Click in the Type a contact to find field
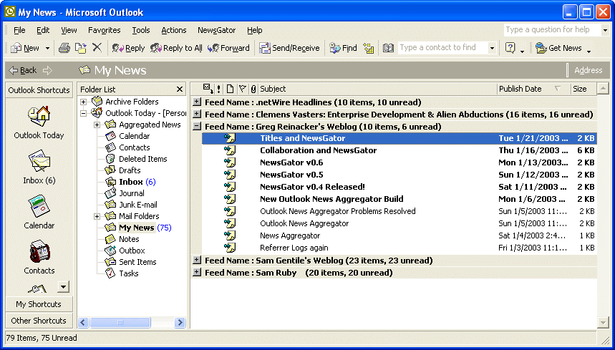Image resolution: width=615 pixels, height=350 pixels. 443,48
